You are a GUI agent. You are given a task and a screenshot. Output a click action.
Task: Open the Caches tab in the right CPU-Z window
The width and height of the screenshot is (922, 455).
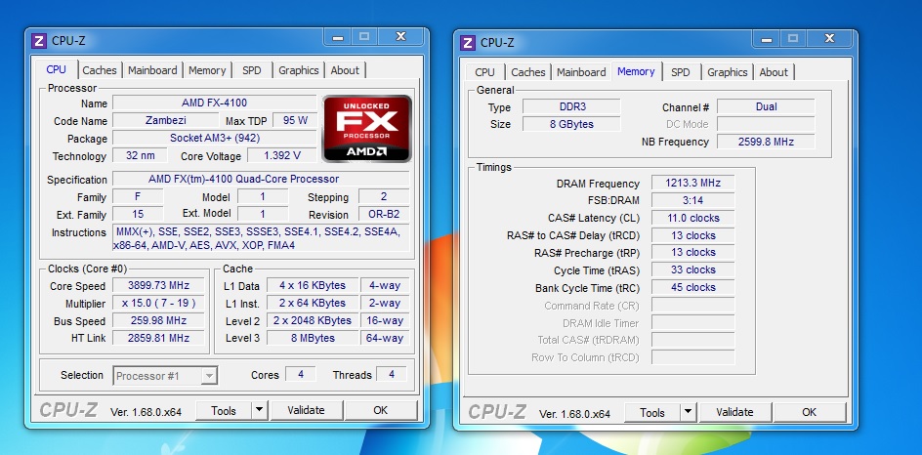pyautogui.click(x=528, y=71)
